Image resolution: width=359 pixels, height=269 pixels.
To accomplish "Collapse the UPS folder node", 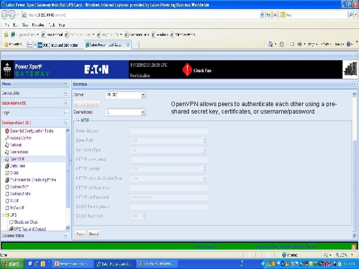I will tap(3, 215).
